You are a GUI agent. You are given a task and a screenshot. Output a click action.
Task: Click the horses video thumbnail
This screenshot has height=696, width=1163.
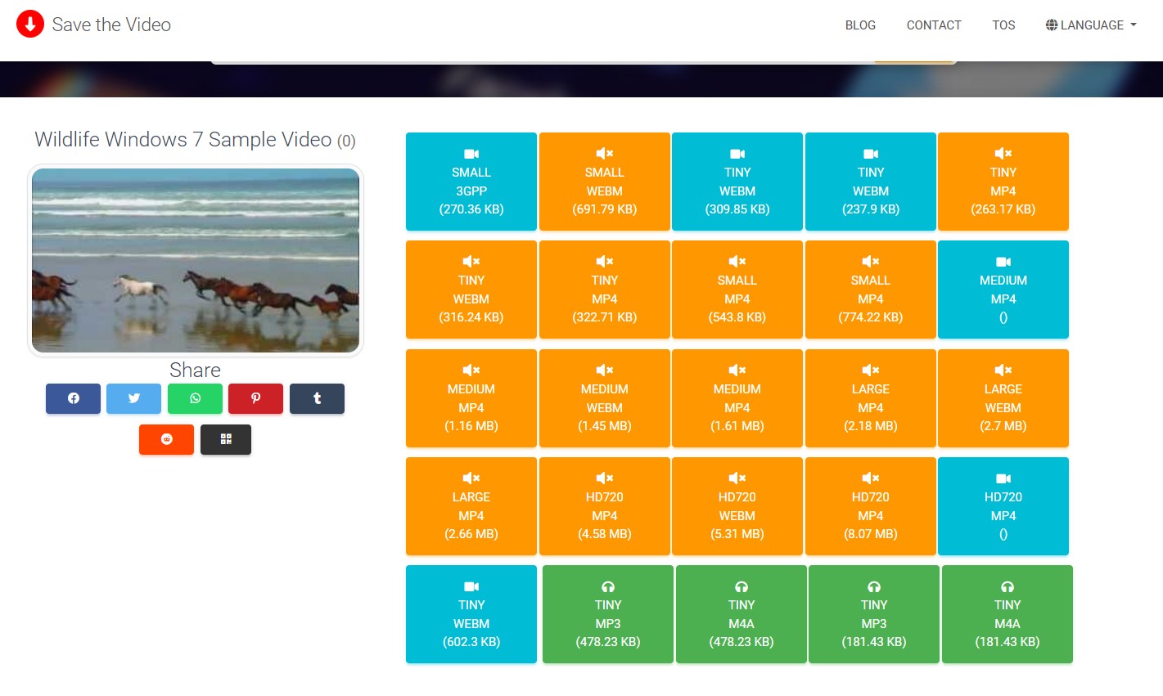(x=196, y=260)
